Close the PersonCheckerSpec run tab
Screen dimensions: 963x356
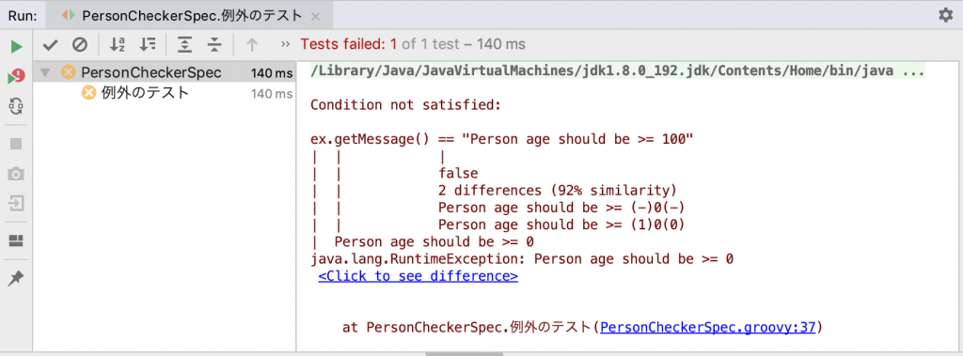[x=315, y=16]
